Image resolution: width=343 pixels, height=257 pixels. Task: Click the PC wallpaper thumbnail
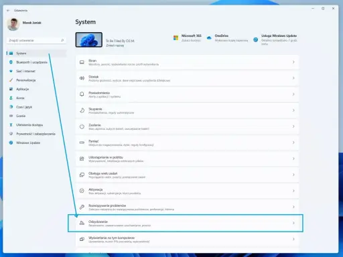pos(89,39)
